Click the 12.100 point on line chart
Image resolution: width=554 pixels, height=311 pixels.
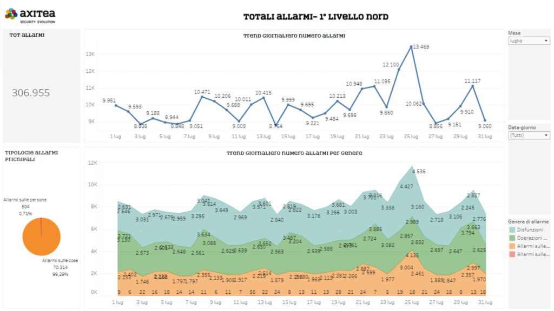point(399,69)
